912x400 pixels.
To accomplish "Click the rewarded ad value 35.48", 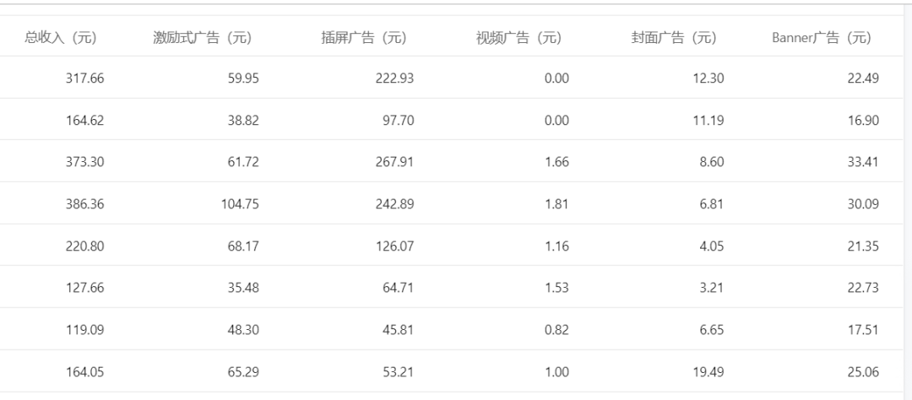I will (243, 288).
